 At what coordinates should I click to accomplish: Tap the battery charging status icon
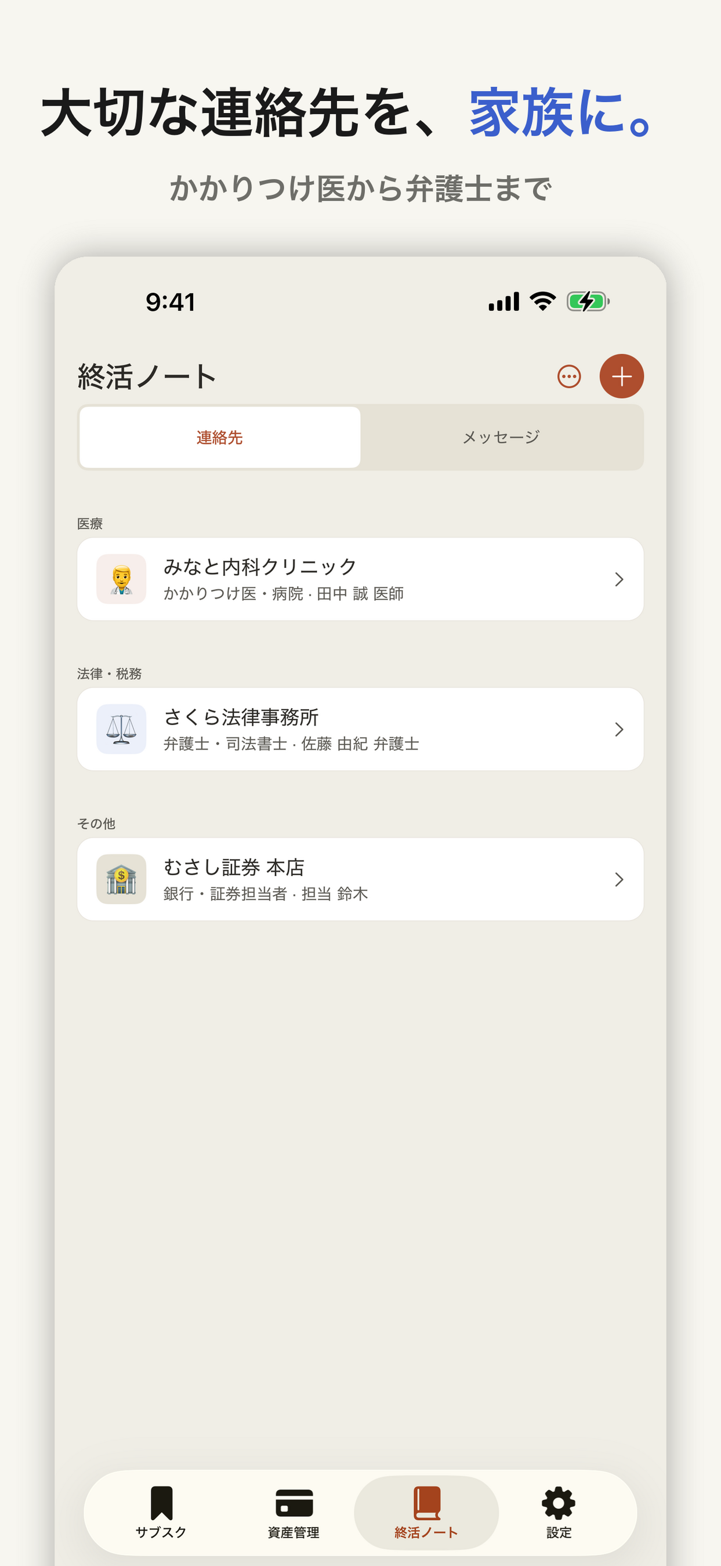coord(588,302)
